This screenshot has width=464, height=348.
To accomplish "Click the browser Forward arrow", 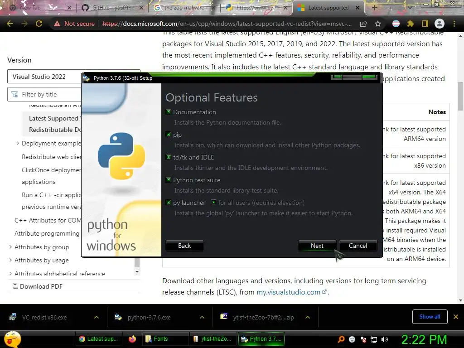I will 24,24.
